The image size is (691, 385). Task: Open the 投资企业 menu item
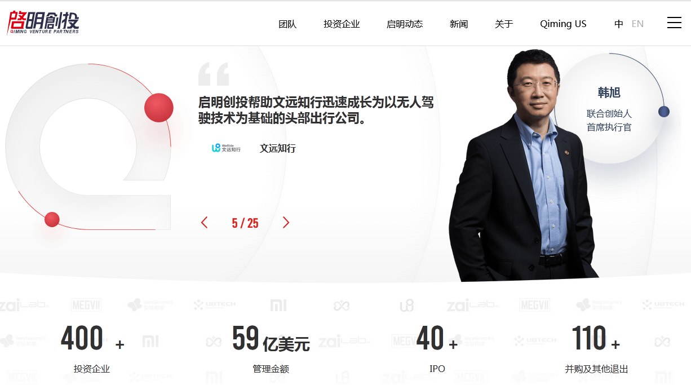(x=342, y=24)
